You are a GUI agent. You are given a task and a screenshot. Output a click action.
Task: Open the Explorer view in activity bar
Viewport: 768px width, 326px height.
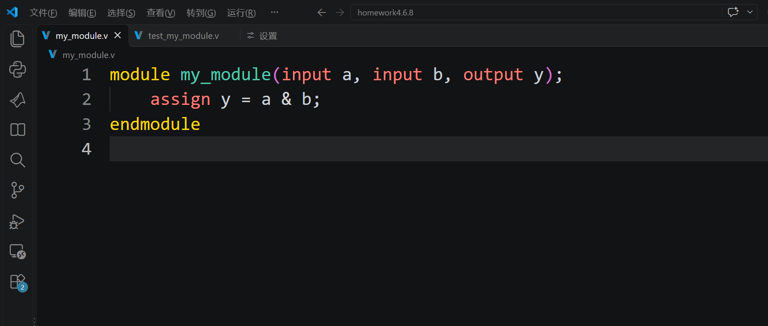click(18, 39)
